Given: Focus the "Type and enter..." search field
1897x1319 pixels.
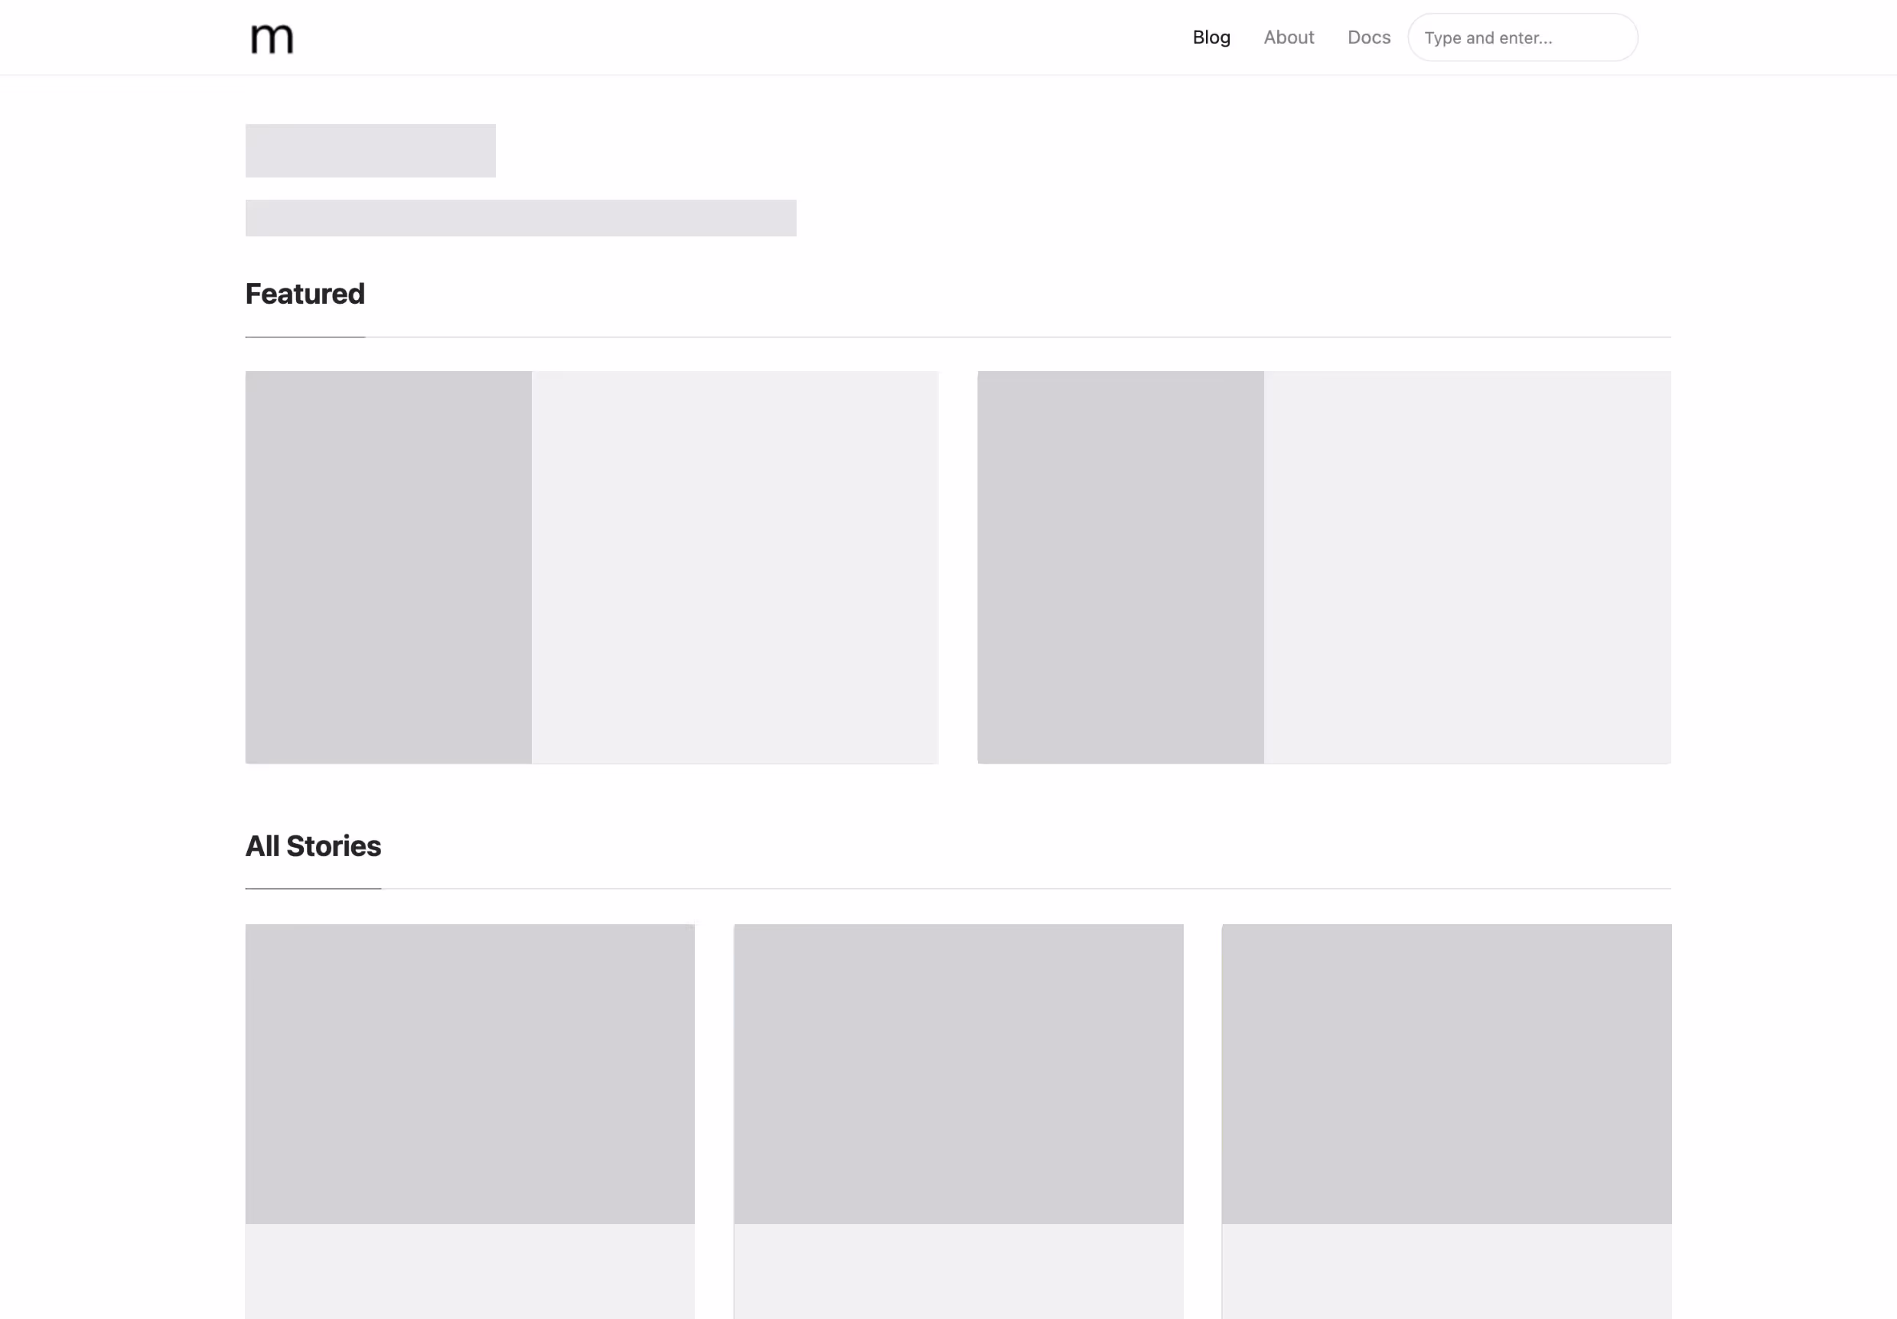Looking at the screenshot, I should pos(1523,37).
